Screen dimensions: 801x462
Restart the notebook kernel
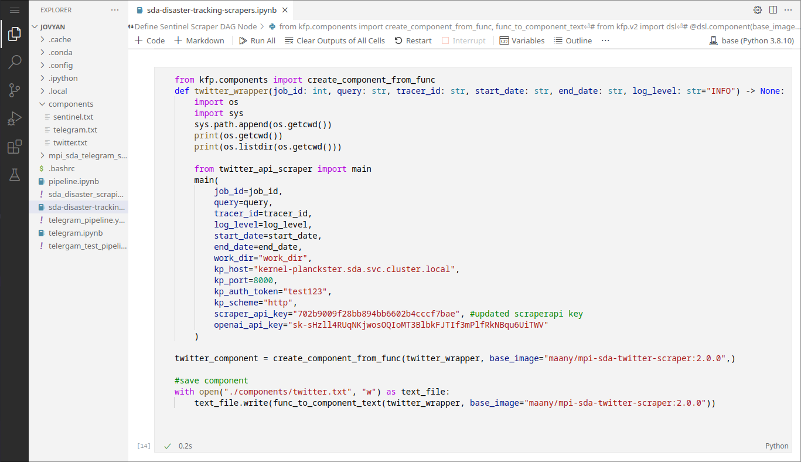(x=413, y=40)
